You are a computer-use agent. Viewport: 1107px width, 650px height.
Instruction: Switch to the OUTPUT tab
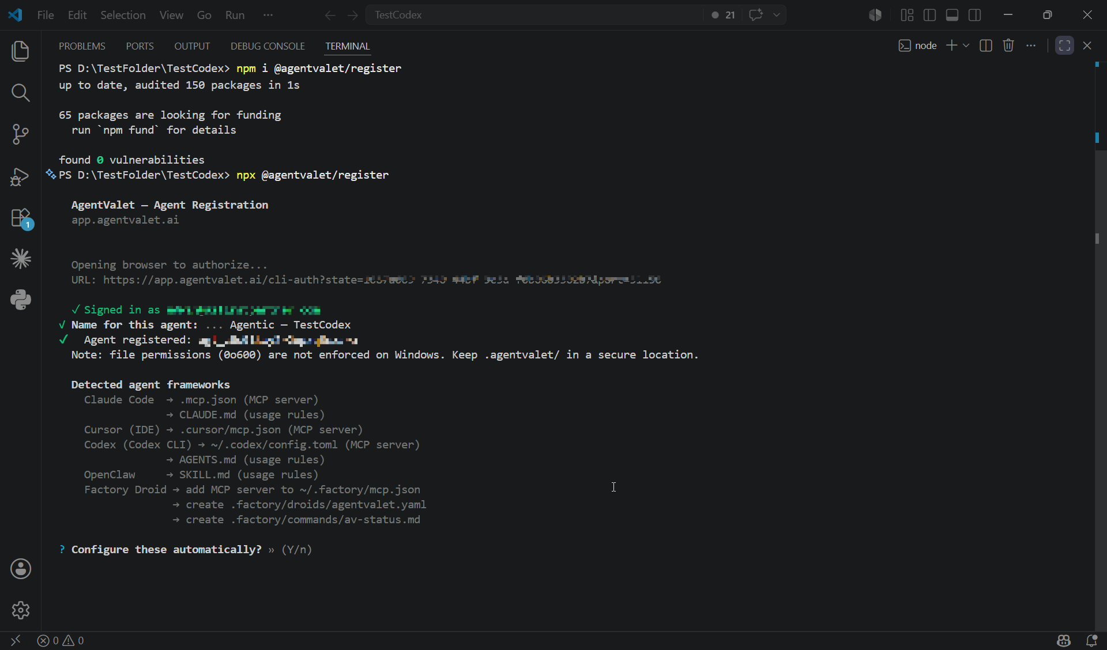point(192,46)
